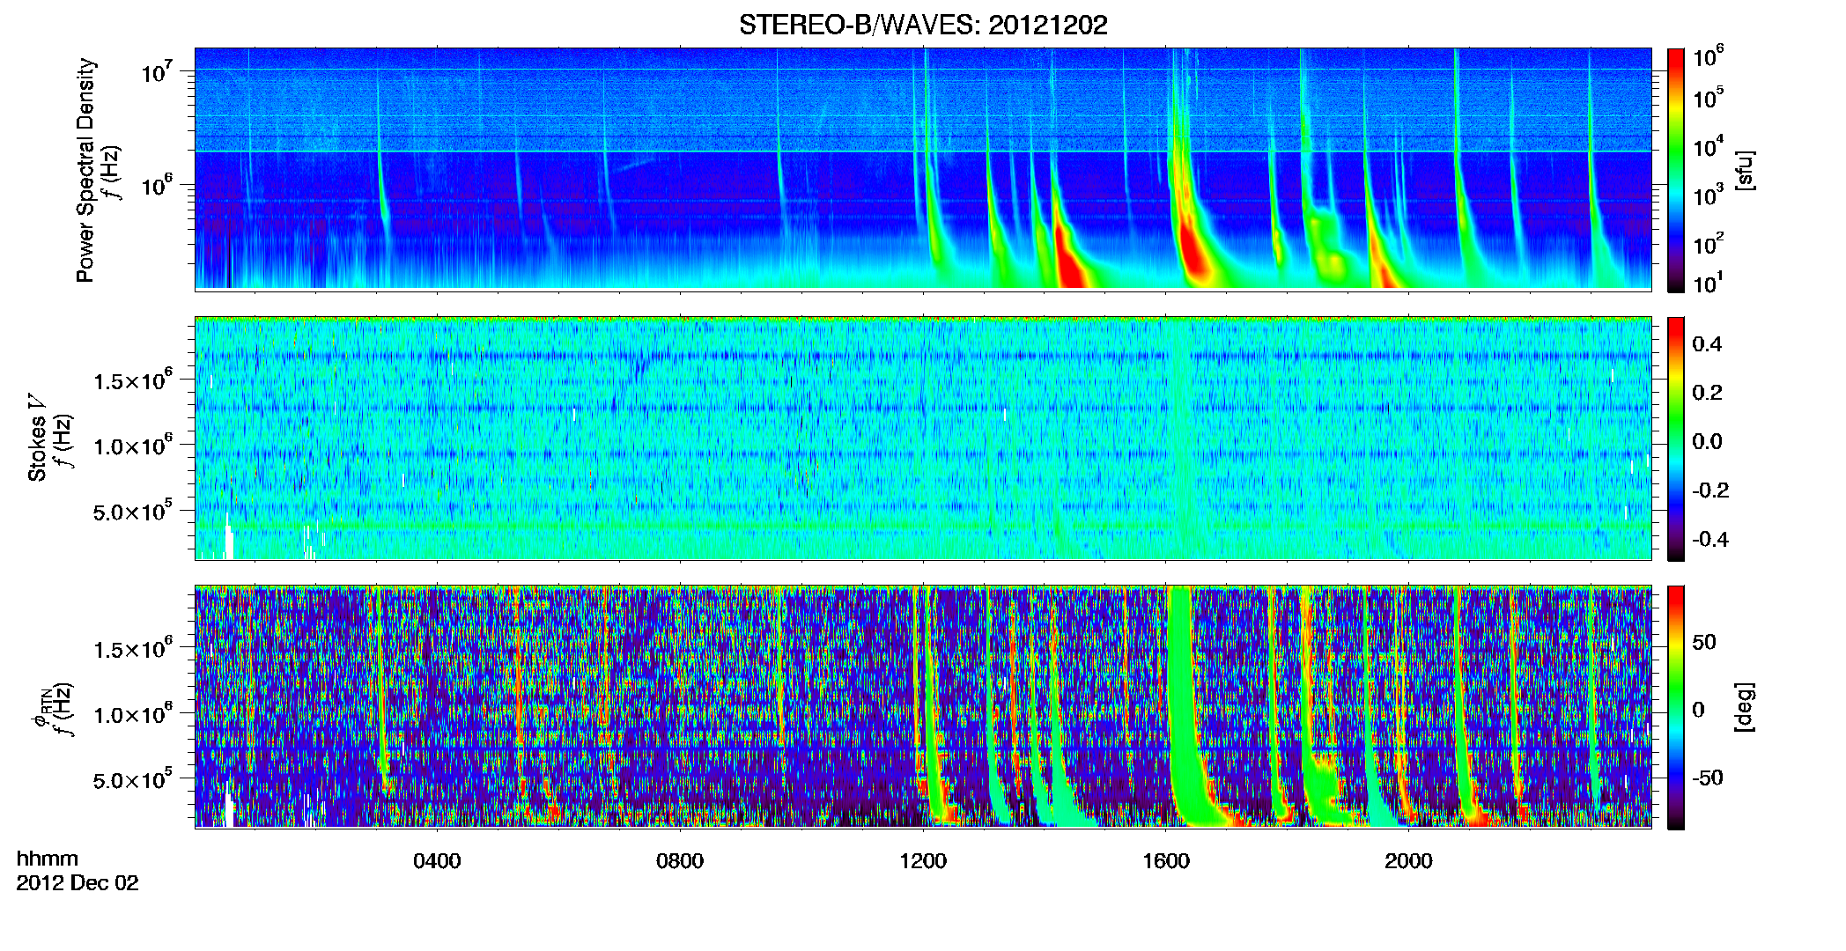The image size is (1846, 951).
Task: Click the 2000 time tick label
Action: pyautogui.click(x=1408, y=861)
